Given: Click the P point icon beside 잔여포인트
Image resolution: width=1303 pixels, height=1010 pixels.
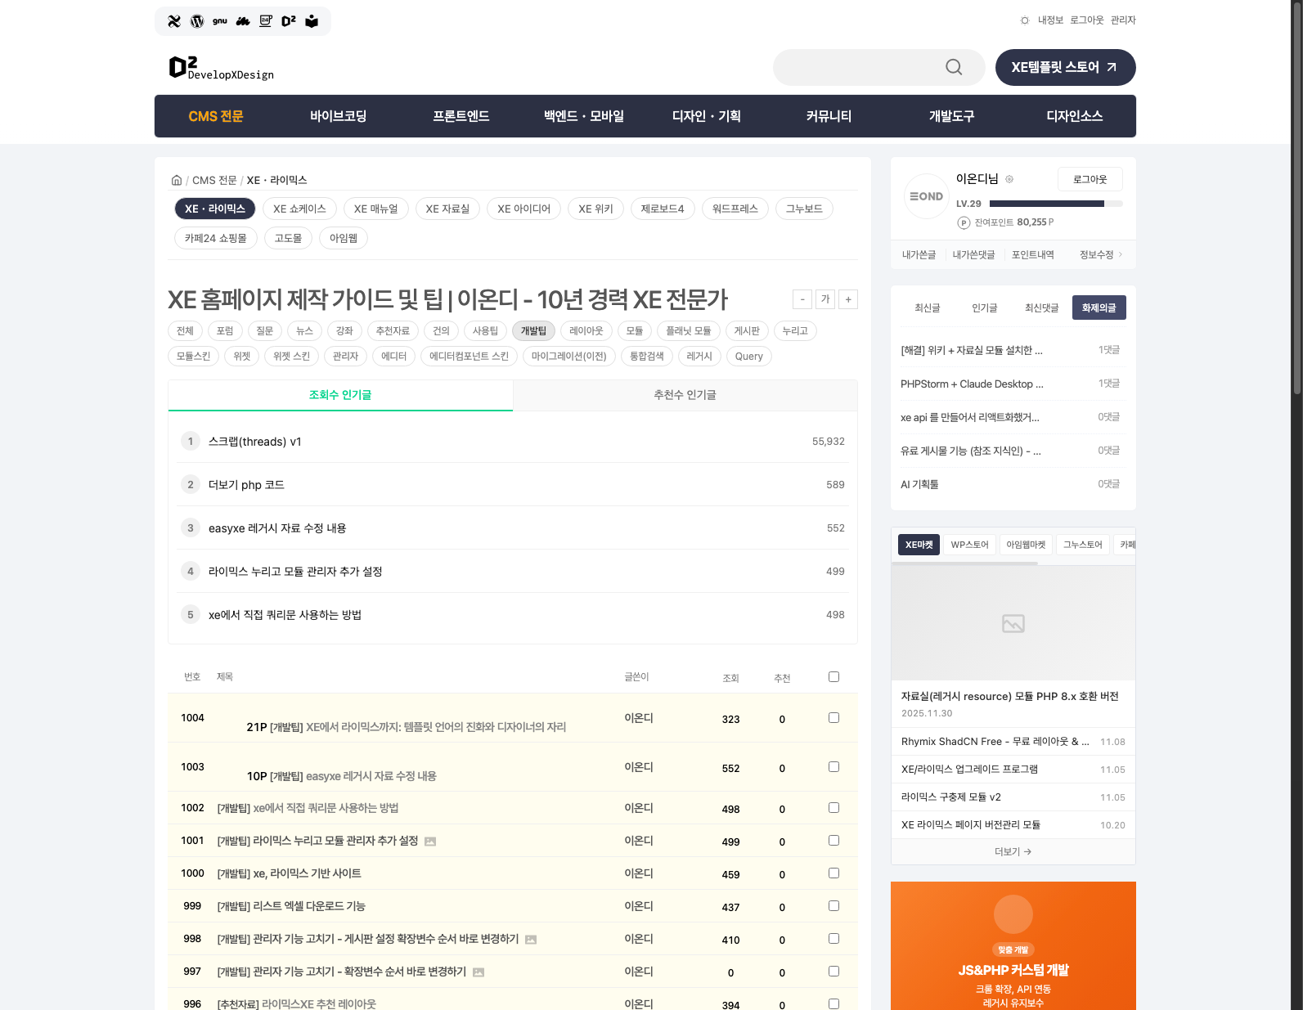Looking at the screenshot, I should click(964, 222).
